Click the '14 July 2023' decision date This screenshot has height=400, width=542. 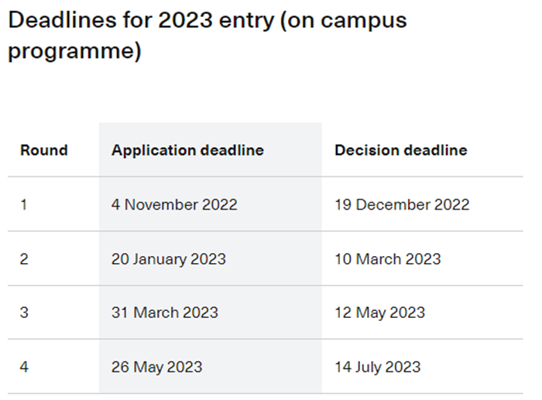pyautogui.click(x=378, y=367)
